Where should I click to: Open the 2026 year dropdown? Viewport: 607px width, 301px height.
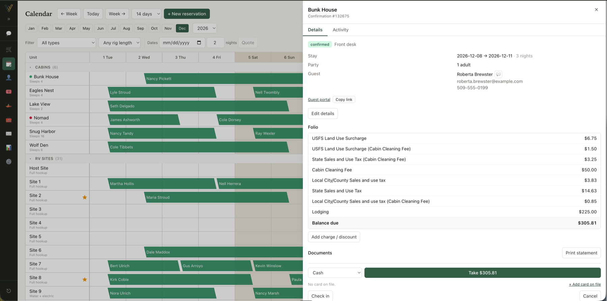pyautogui.click(x=205, y=28)
